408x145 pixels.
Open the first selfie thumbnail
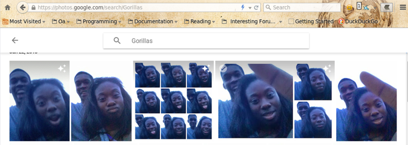click(39, 101)
